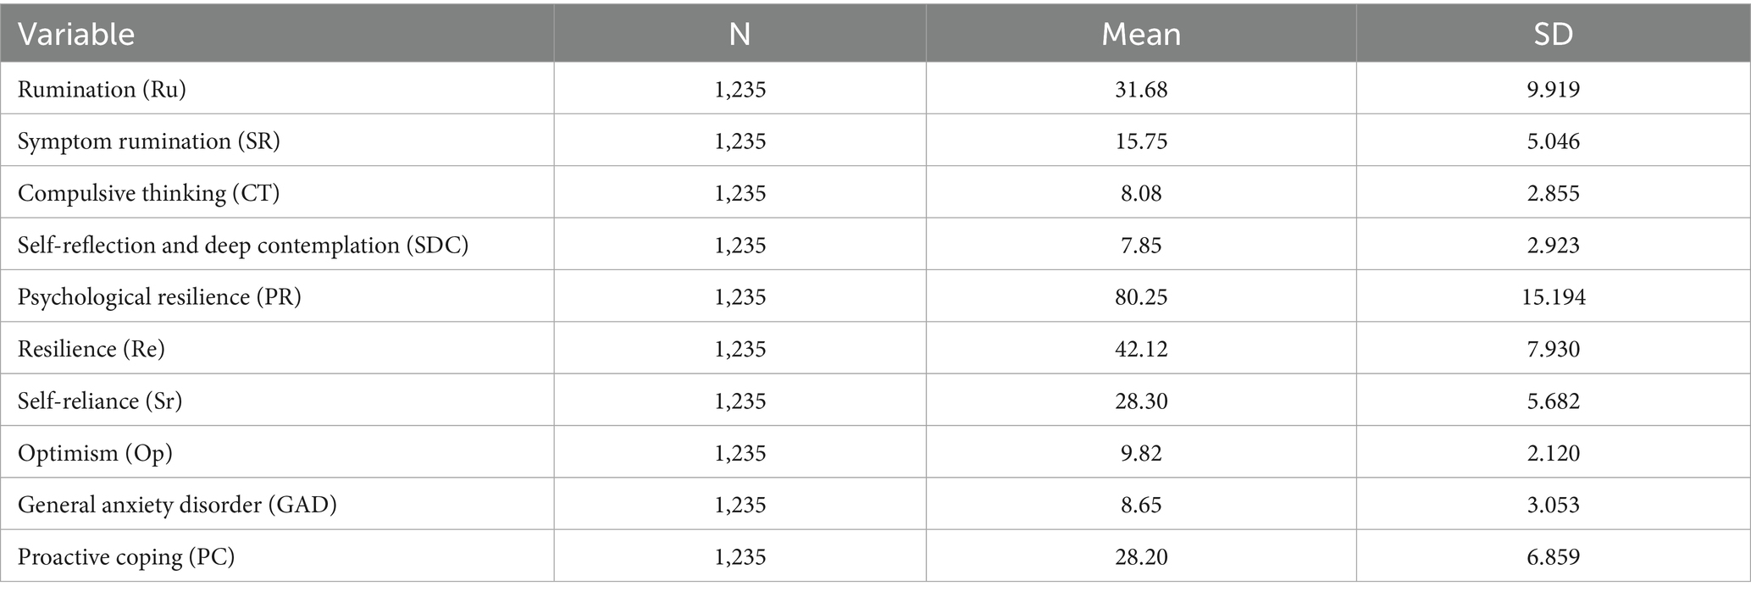
Task: Select the Resilience (Re) row label
Action: 91,349
